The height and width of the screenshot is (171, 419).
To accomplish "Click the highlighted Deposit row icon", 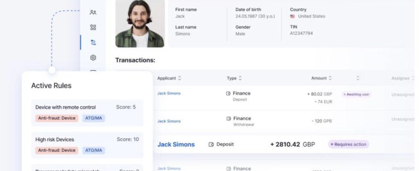I will [211, 144].
